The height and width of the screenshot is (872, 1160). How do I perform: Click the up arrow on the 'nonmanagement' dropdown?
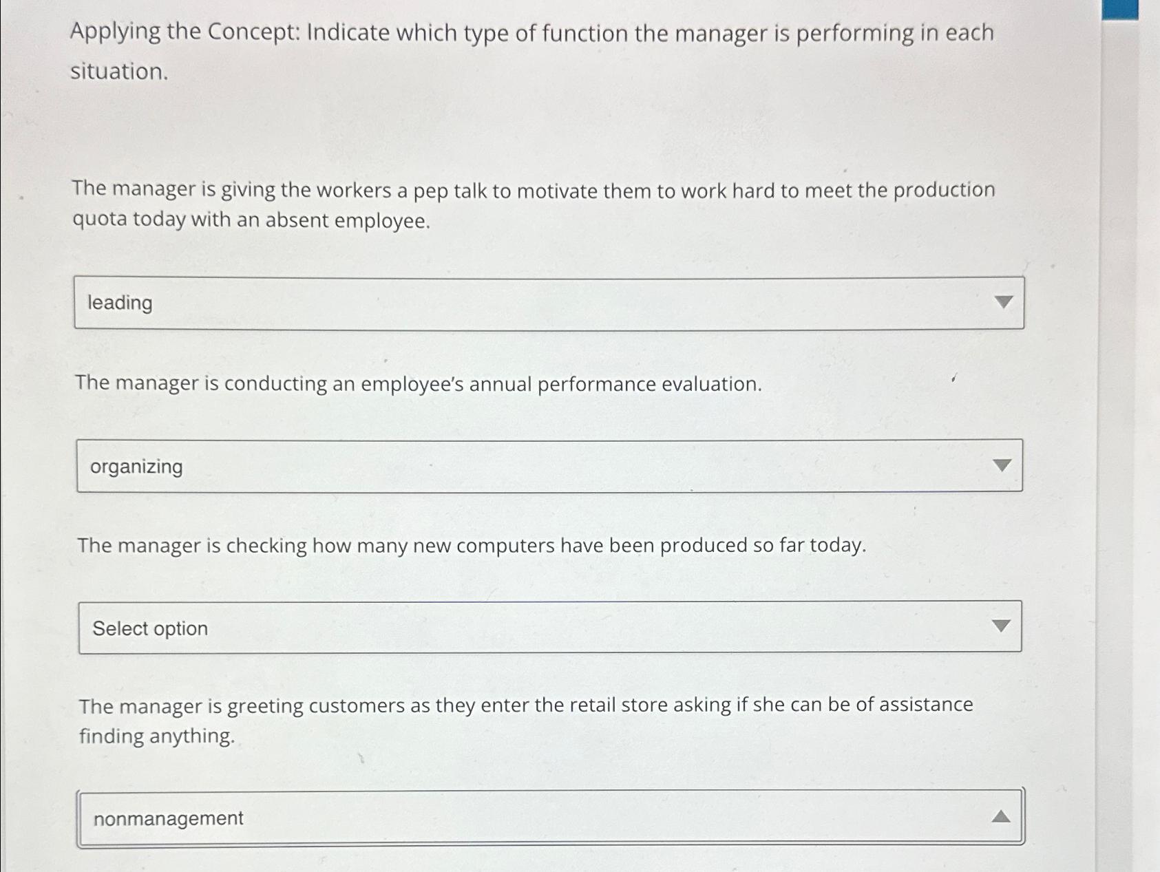coord(1001,816)
